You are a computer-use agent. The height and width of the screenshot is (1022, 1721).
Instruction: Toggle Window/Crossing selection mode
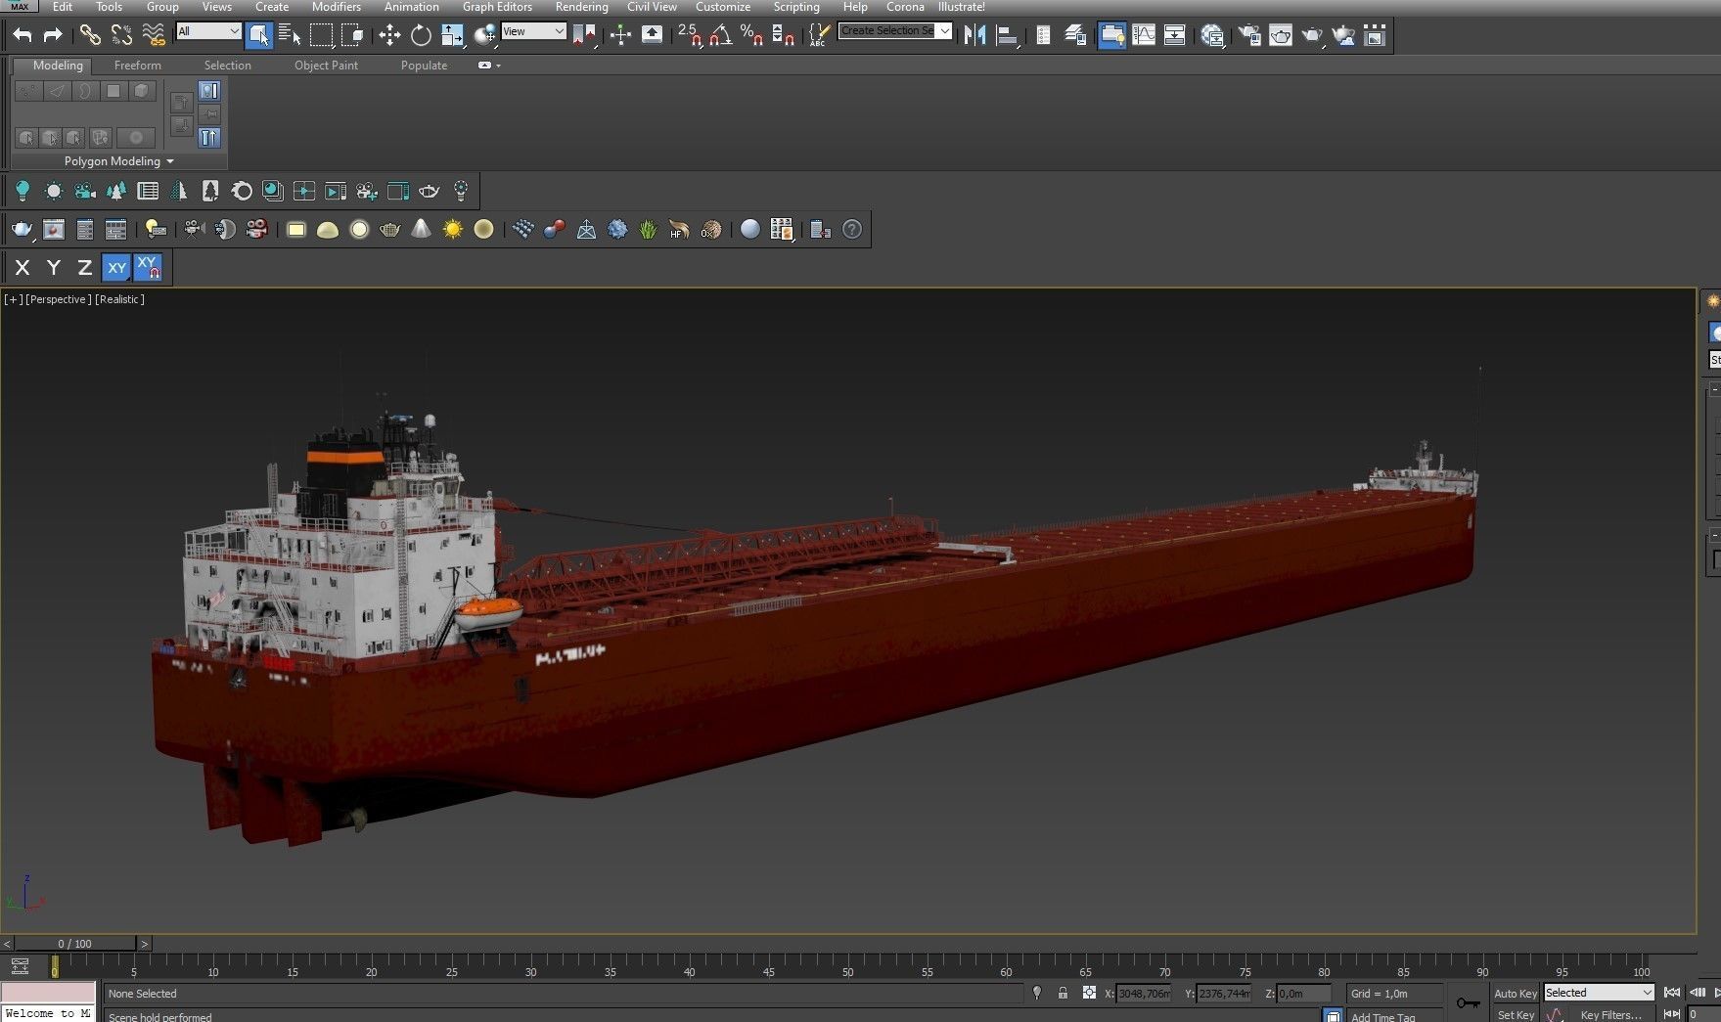352,35
